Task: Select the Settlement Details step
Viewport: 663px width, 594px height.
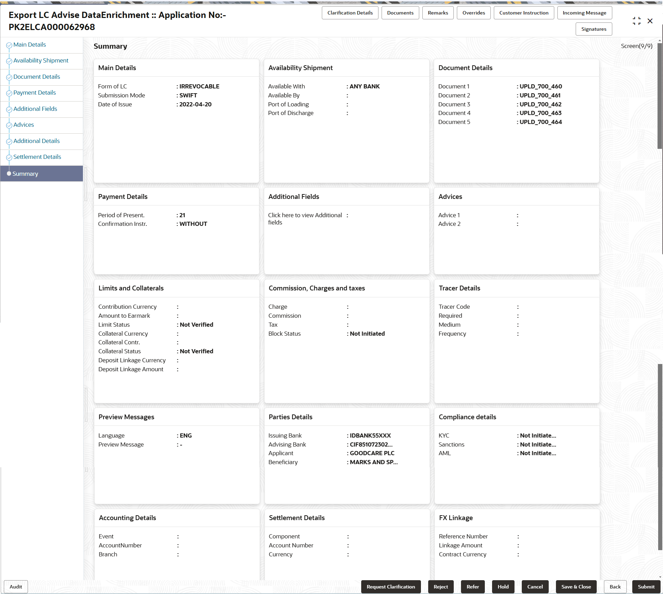Action: (x=37, y=157)
